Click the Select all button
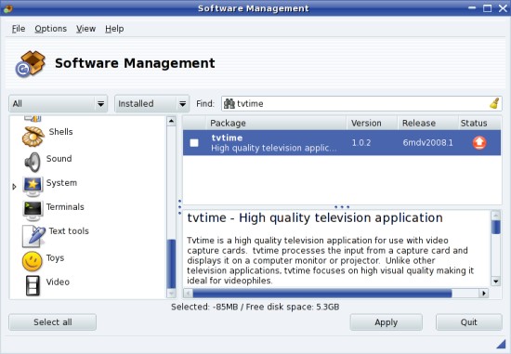 click(x=52, y=322)
